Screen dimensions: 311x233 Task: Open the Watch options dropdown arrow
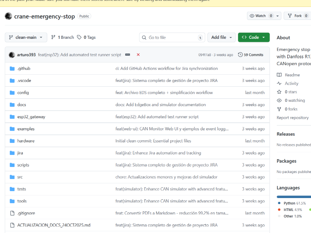[277, 16]
